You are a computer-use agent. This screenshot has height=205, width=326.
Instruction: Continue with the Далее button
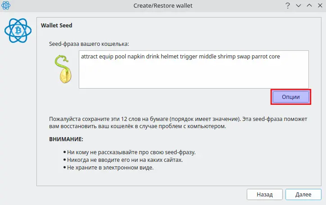(303, 194)
